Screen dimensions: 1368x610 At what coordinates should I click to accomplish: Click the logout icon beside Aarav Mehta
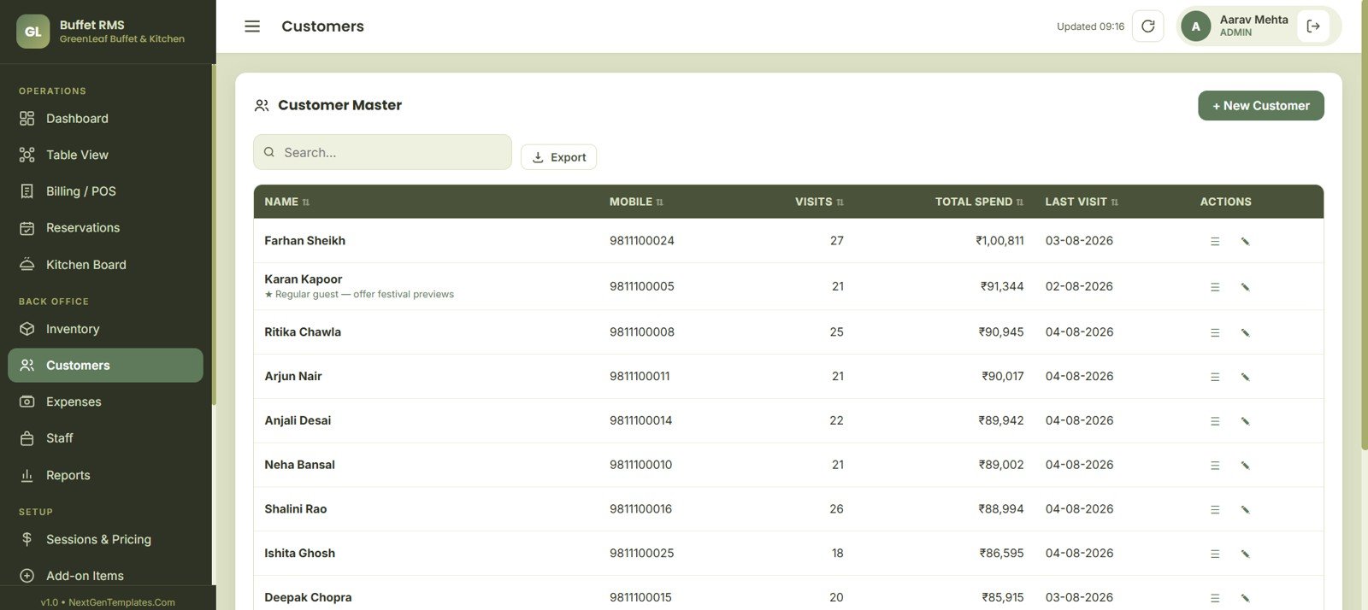(1313, 26)
